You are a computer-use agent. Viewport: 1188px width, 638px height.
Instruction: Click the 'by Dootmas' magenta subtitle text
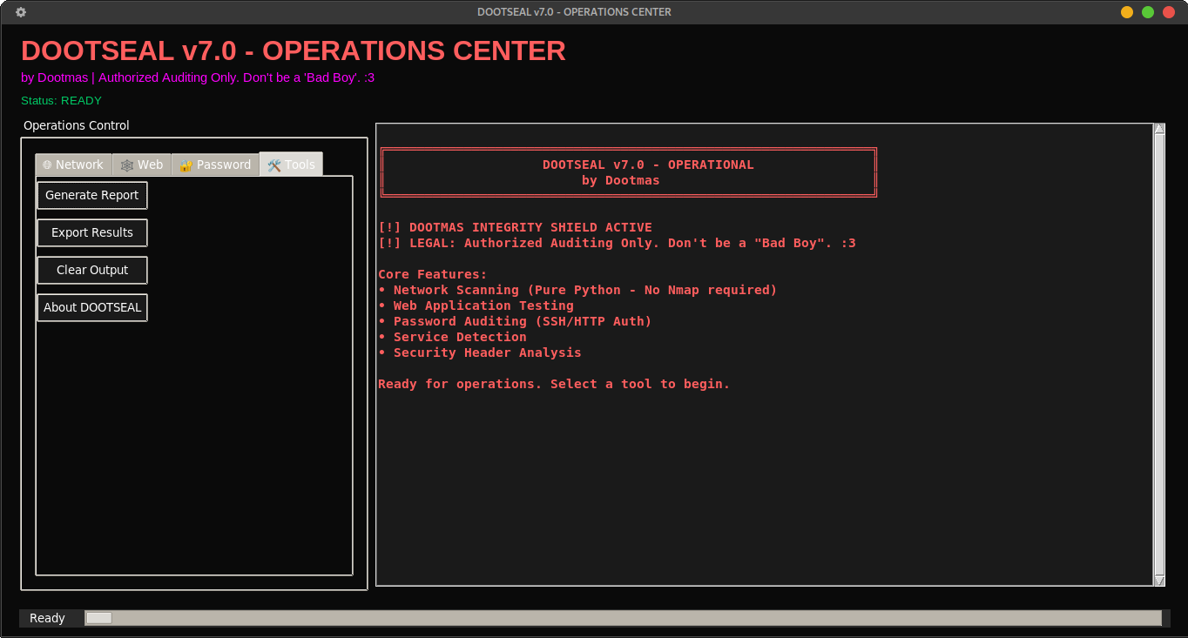[x=196, y=77]
